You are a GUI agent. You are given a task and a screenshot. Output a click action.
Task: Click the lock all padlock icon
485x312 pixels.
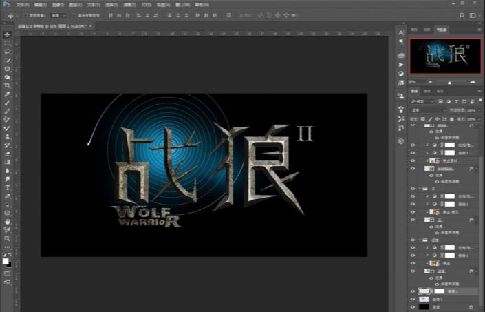pyautogui.click(x=451, y=119)
